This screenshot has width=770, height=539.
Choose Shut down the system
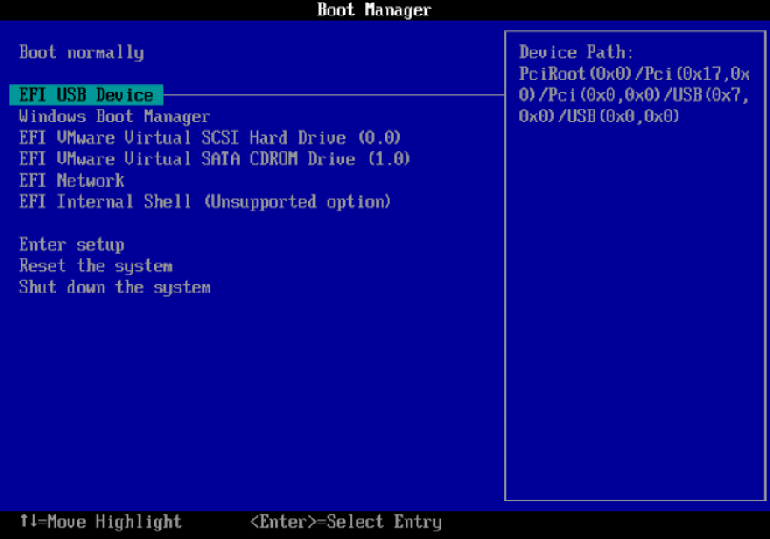115,287
